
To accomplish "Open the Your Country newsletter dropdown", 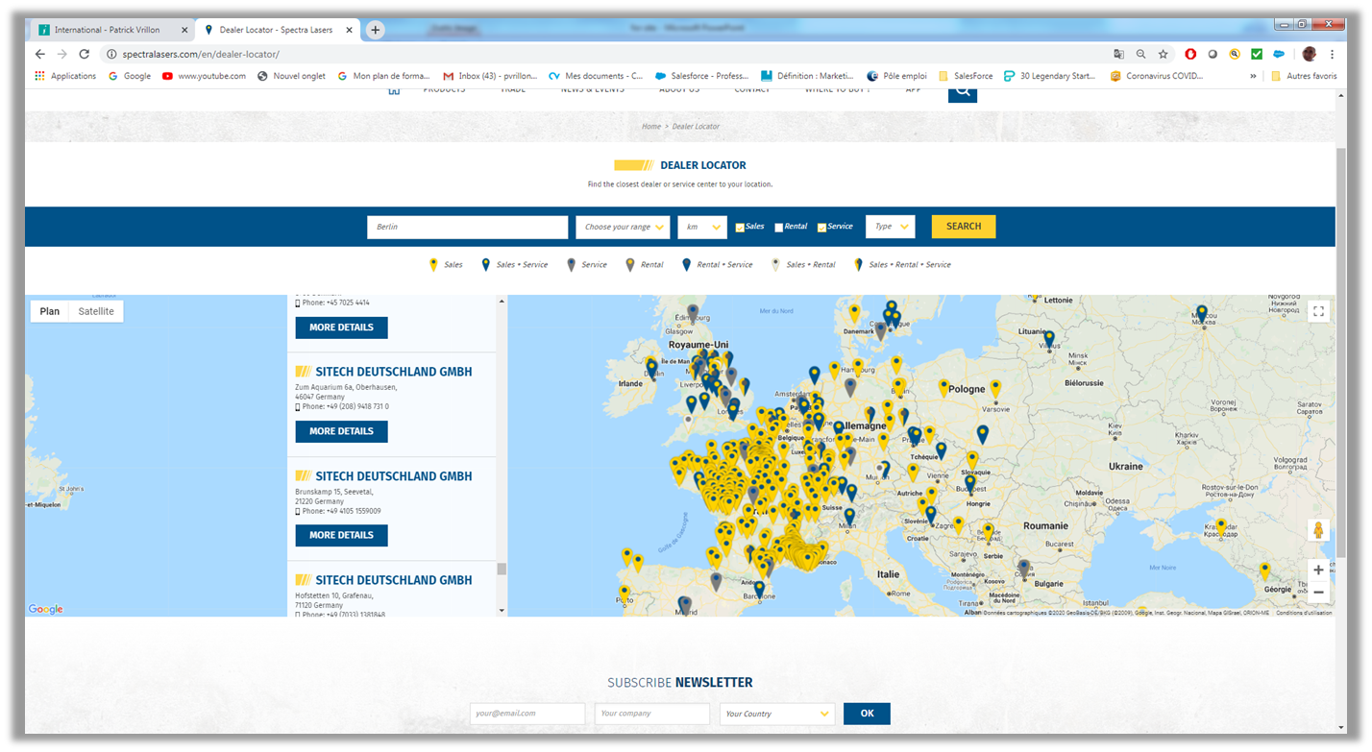I will click(777, 714).
